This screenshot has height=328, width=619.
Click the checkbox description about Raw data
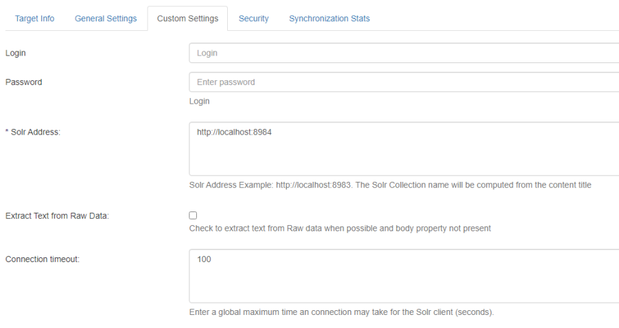340,228
